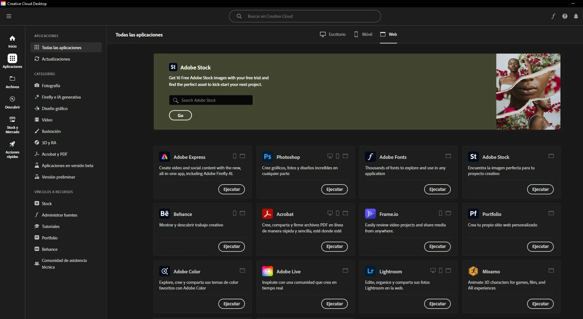Click the Acrobat app icon

(268, 214)
